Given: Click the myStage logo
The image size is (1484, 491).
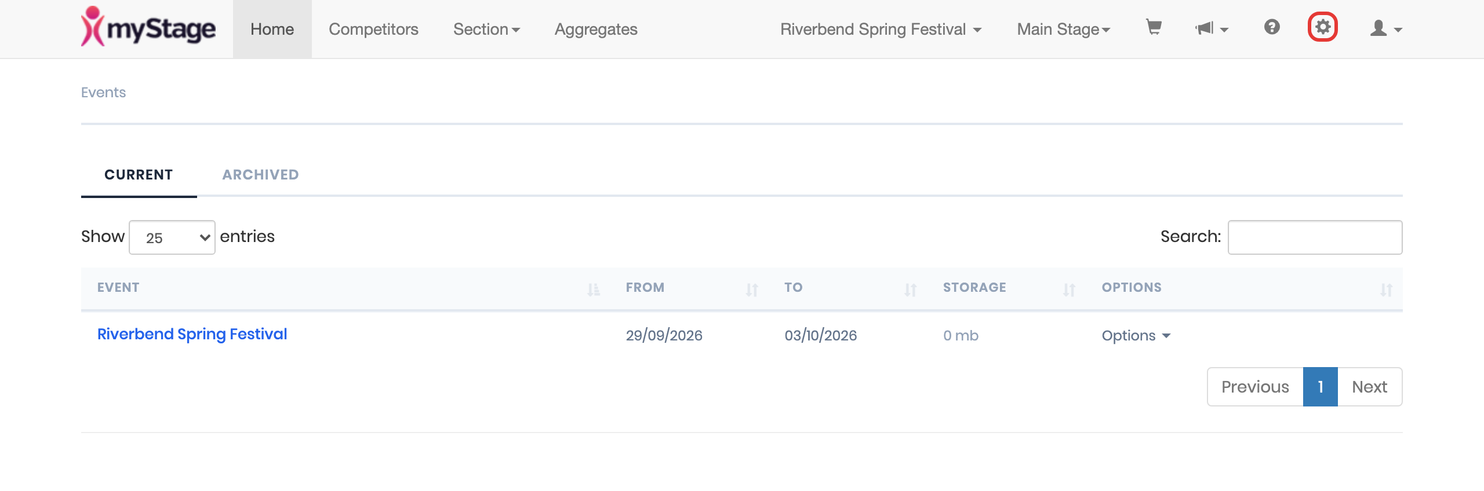Looking at the screenshot, I should coord(148,27).
